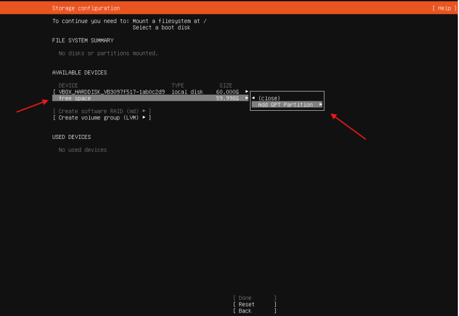Click the left arrow beside (close)
Image resolution: width=459 pixels, height=316 pixels.
(x=253, y=98)
